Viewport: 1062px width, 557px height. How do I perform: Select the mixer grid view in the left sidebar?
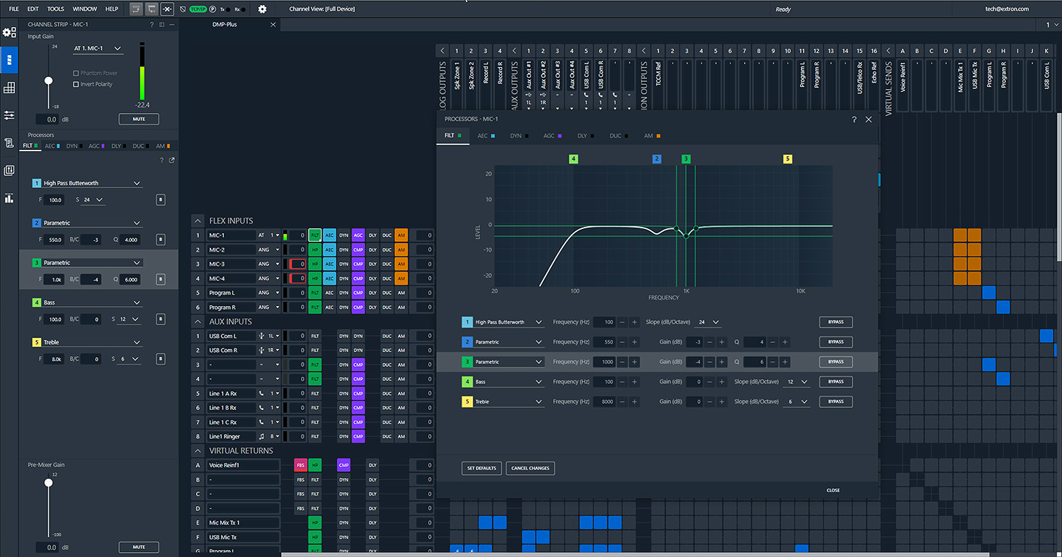9,88
